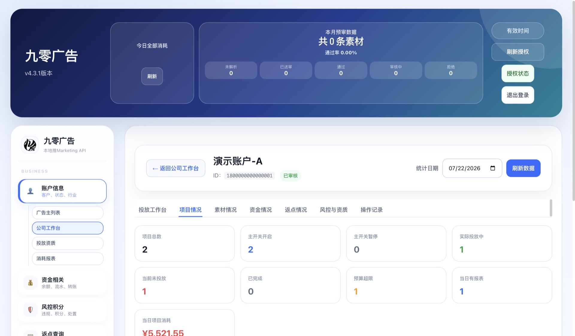The height and width of the screenshot is (336, 575).
Task: Click the 退出登录 button
Action: 517,95
